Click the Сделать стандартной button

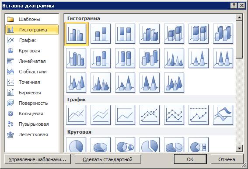click(108, 159)
